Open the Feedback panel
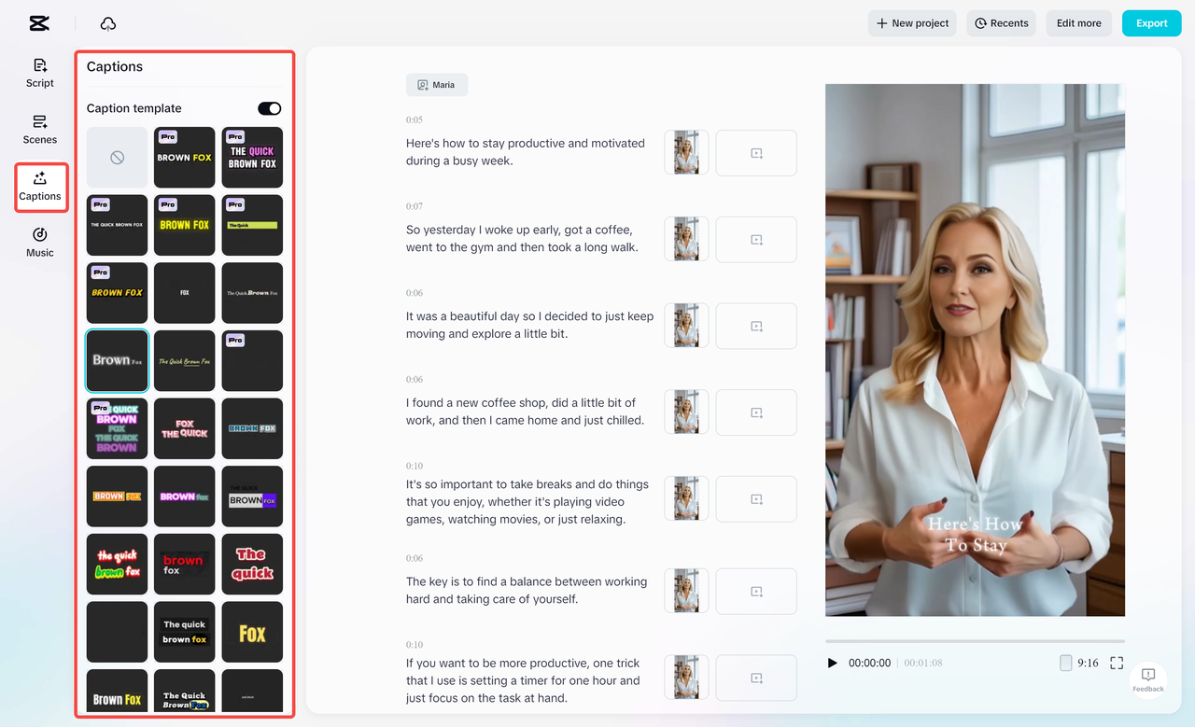The width and height of the screenshot is (1195, 727). [1147, 678]
